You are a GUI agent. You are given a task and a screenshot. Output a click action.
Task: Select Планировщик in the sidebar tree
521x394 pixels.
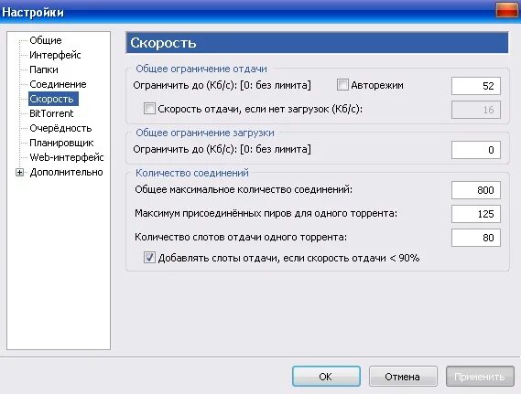point(61,143)
